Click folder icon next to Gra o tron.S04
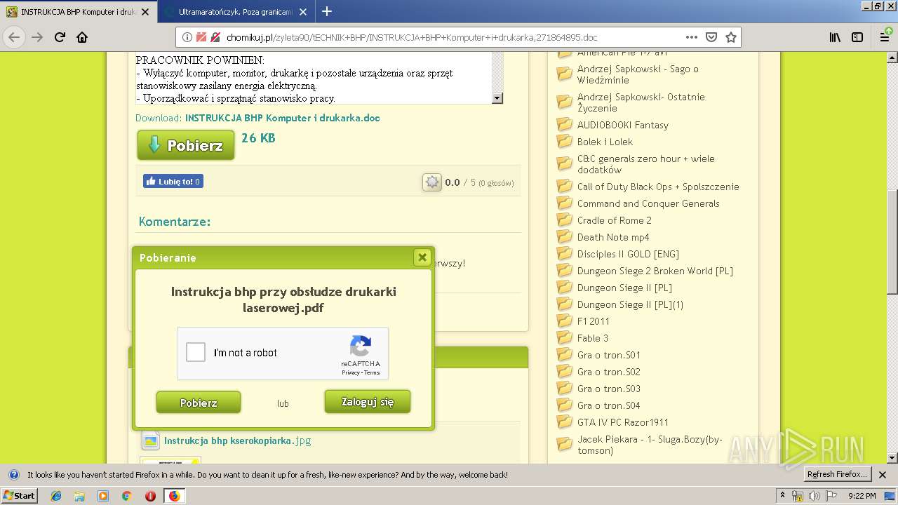This screenshot has width=898, height=505. 565,405
